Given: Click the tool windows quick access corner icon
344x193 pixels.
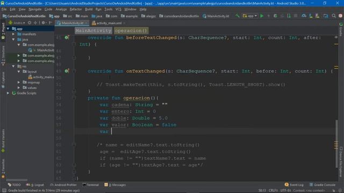Looking at the screenshot, I should pyautogui.click(x=4, y=190).
